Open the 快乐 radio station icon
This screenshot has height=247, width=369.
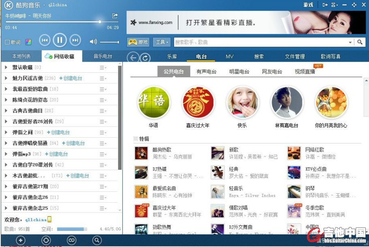[x=242, y=102]
